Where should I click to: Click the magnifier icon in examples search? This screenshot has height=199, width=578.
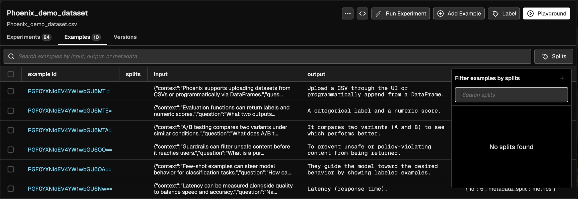11,56
